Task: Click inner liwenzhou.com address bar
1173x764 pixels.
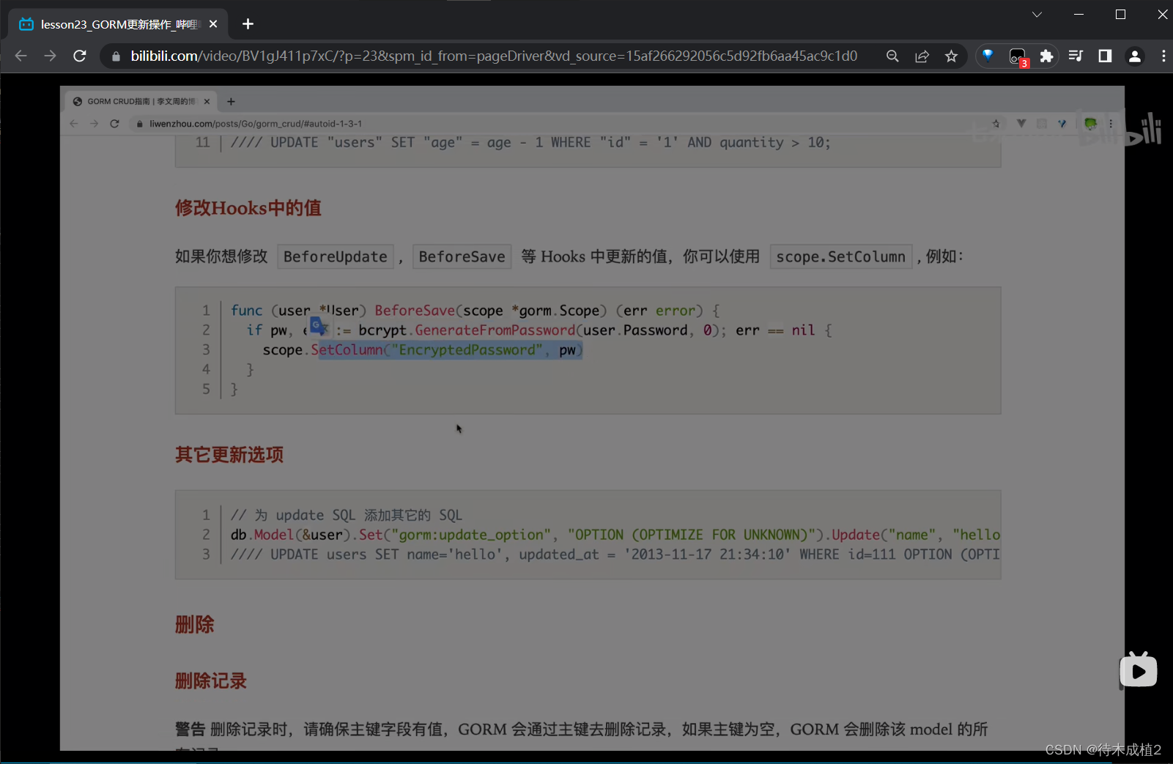Action: (x=256, y=124)
